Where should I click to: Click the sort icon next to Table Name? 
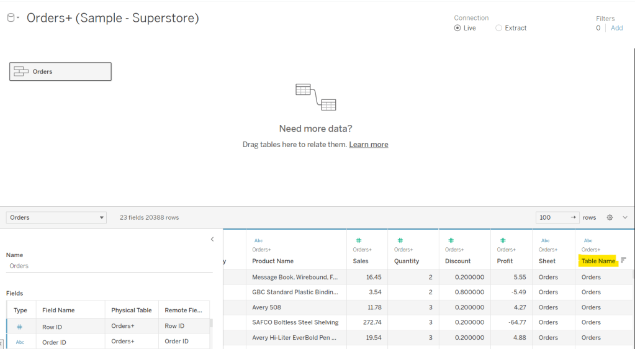[623, 261]
